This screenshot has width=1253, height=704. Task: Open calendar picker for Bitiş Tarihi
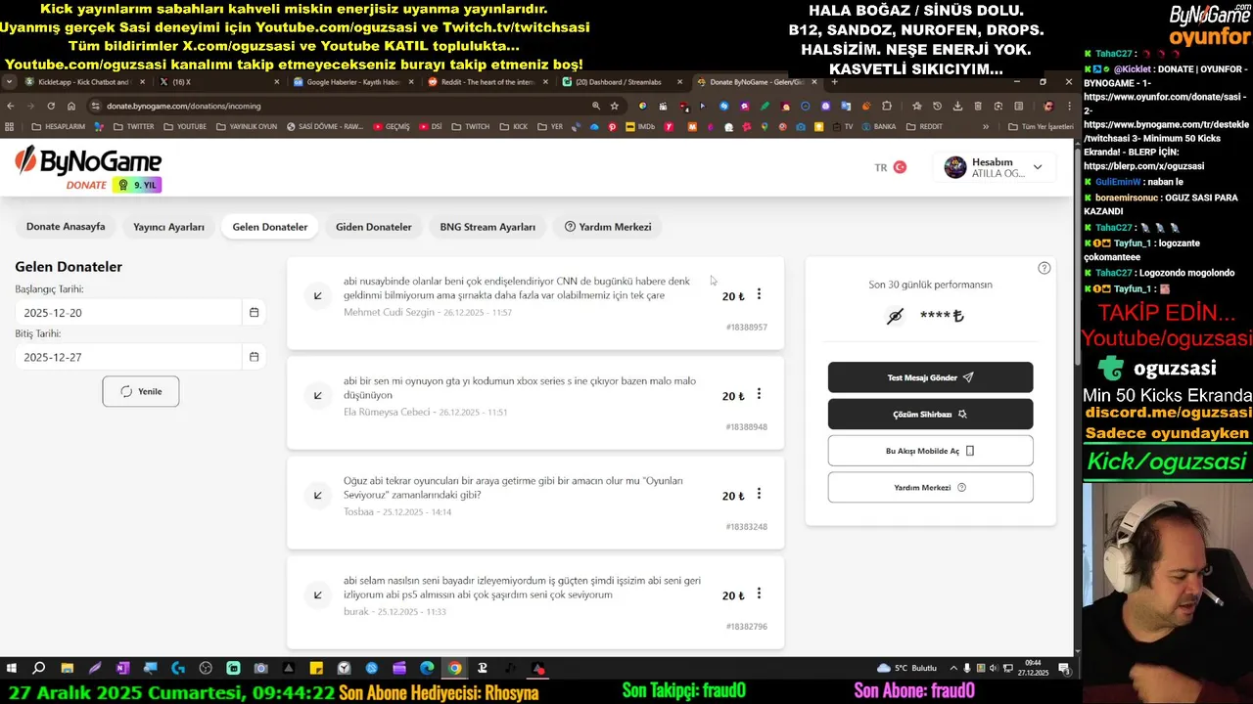tap(254, 357)
